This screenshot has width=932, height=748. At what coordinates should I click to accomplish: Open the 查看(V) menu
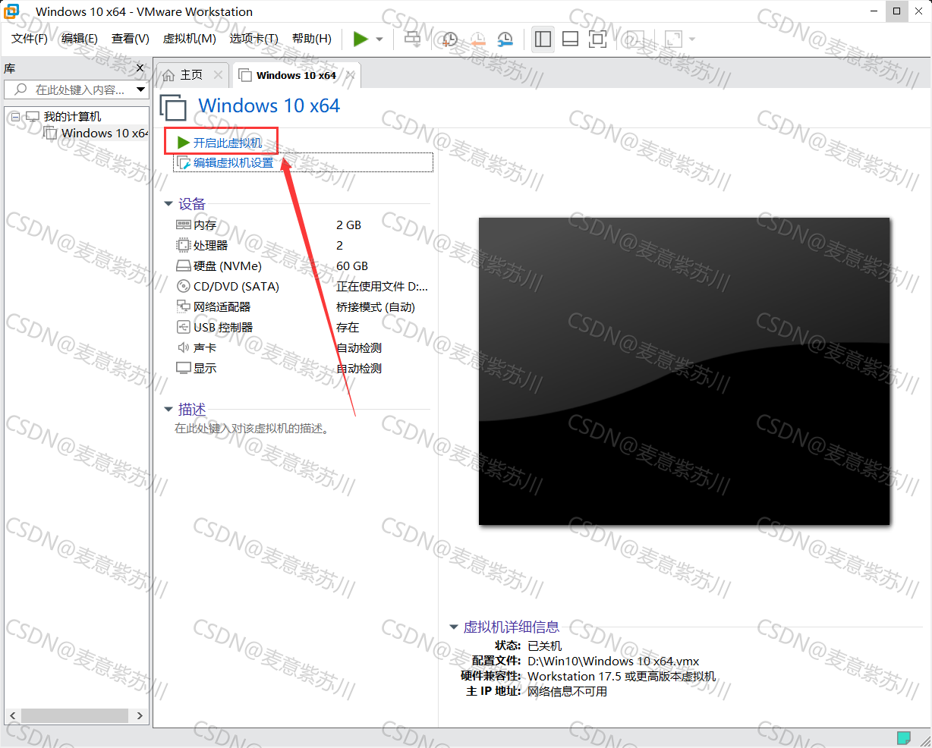131,39
